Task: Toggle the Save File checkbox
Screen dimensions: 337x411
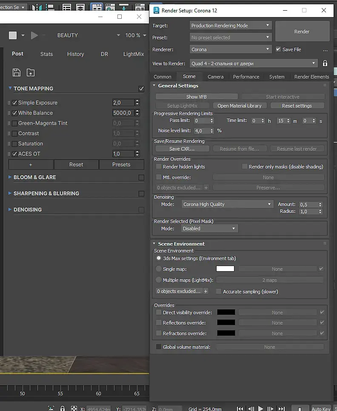Action: 278,49
